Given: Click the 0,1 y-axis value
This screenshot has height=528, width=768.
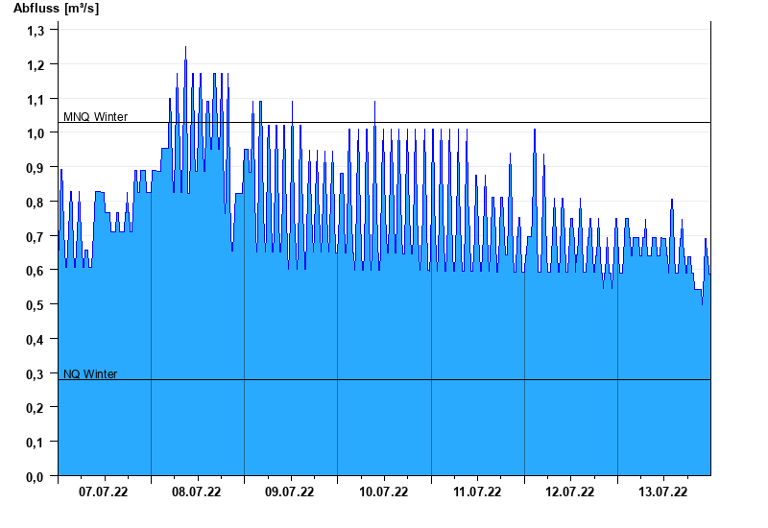Looking at the screenshot, I should 36,443.
